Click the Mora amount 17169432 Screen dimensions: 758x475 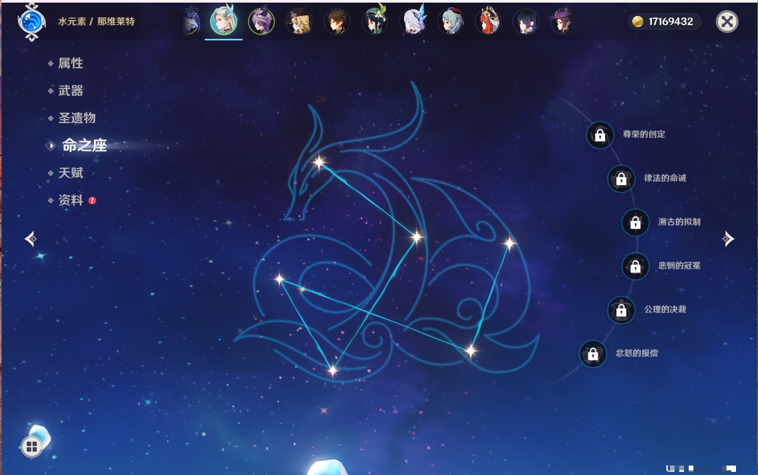(671, 22)
